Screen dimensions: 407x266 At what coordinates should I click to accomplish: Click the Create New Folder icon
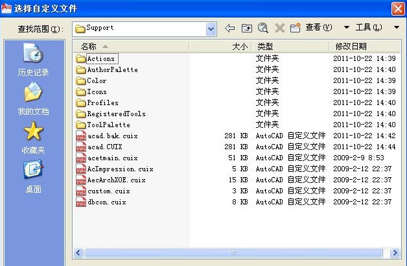coord(295,28)
